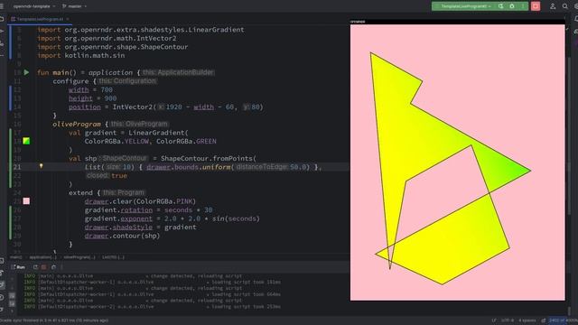The image size is (578, 325).
Task: Click the LF line separator status item
Action: click(494, 320)
